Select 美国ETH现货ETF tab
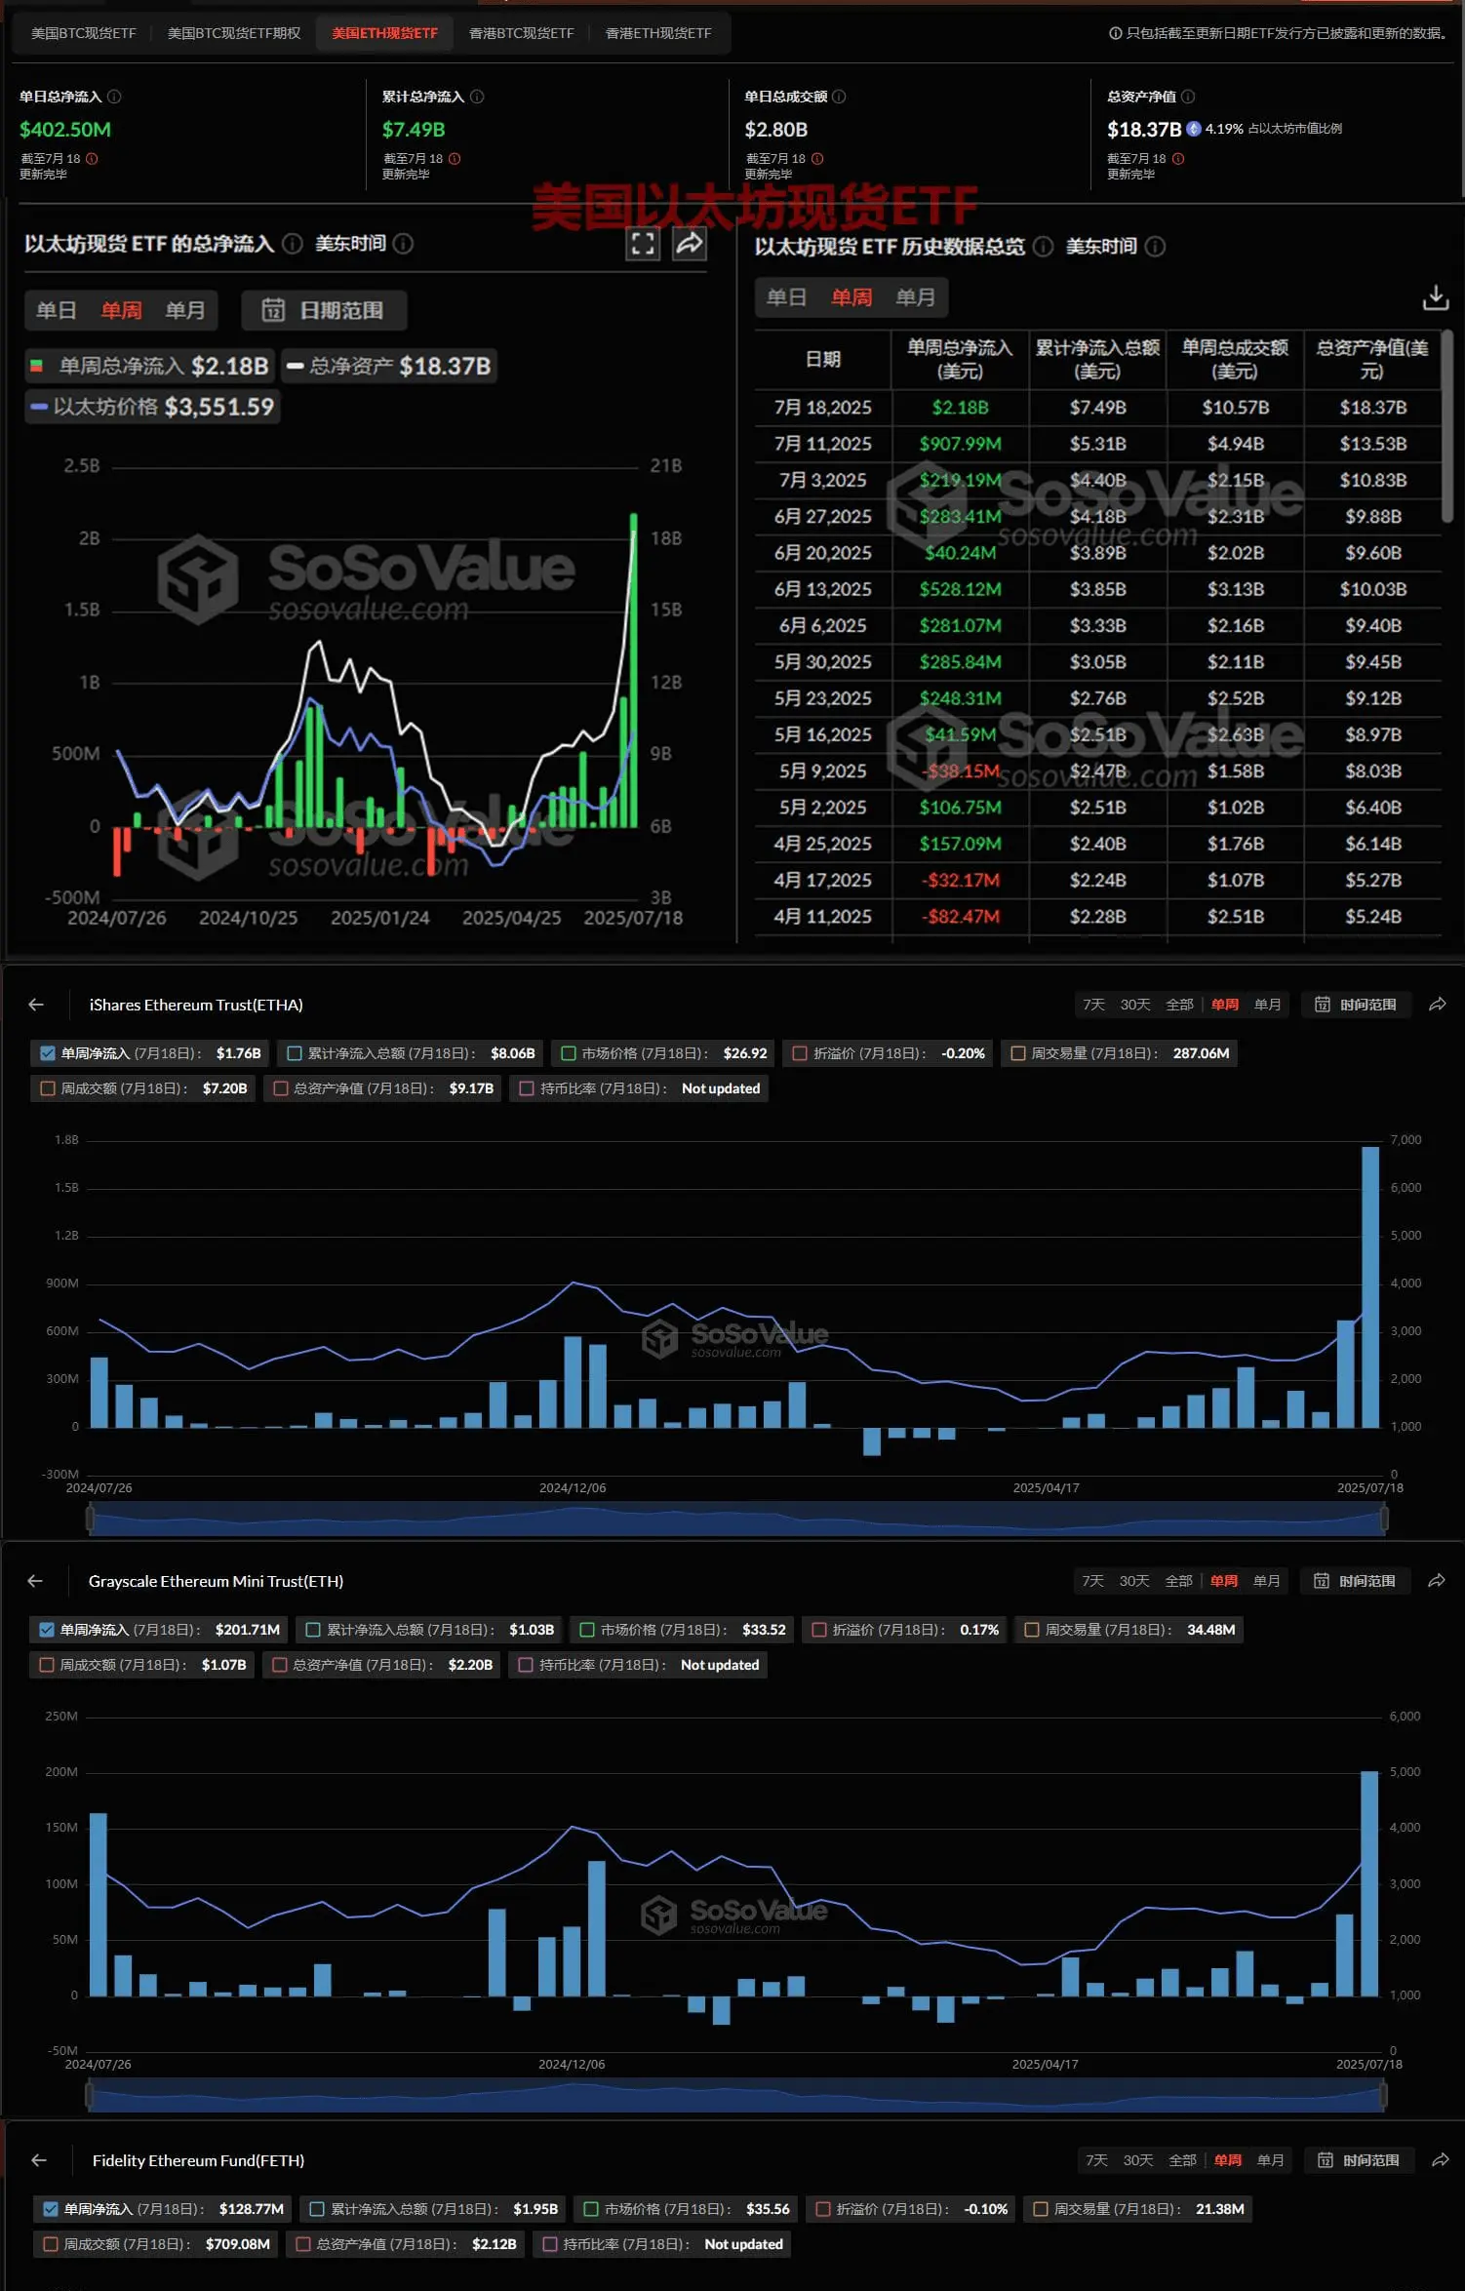The image size is (1465, 2291). coord(385,33)
